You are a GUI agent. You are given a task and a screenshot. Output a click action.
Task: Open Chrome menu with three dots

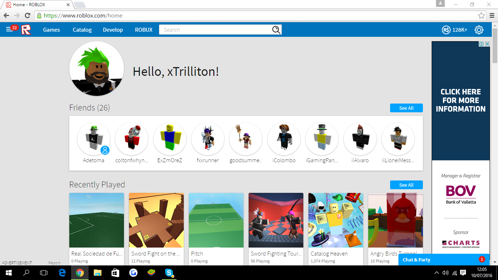pyautogui.click(x=492, y=16)
